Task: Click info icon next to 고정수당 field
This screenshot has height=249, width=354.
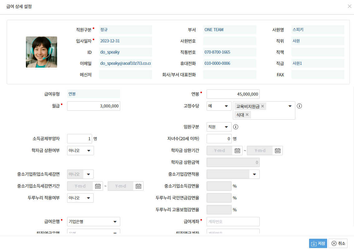Action: 299,106
